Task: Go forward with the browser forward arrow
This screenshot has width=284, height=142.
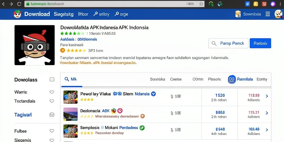Action: pos(11,4)
